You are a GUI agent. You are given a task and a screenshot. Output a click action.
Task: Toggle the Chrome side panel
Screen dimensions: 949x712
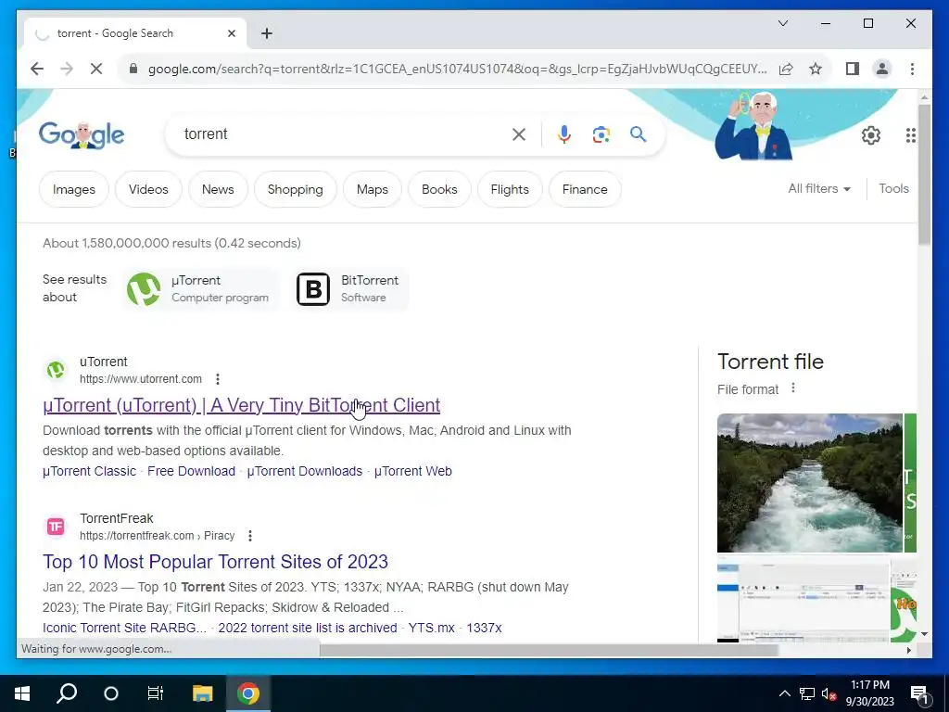coord(853,69)
